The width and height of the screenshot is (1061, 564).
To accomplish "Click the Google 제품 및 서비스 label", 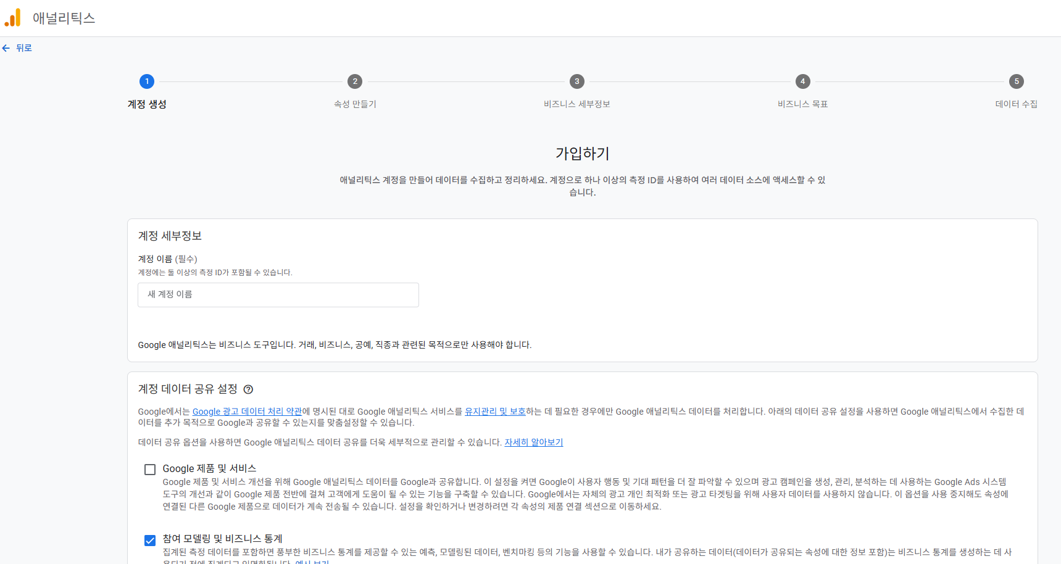I will pos(209,469).
